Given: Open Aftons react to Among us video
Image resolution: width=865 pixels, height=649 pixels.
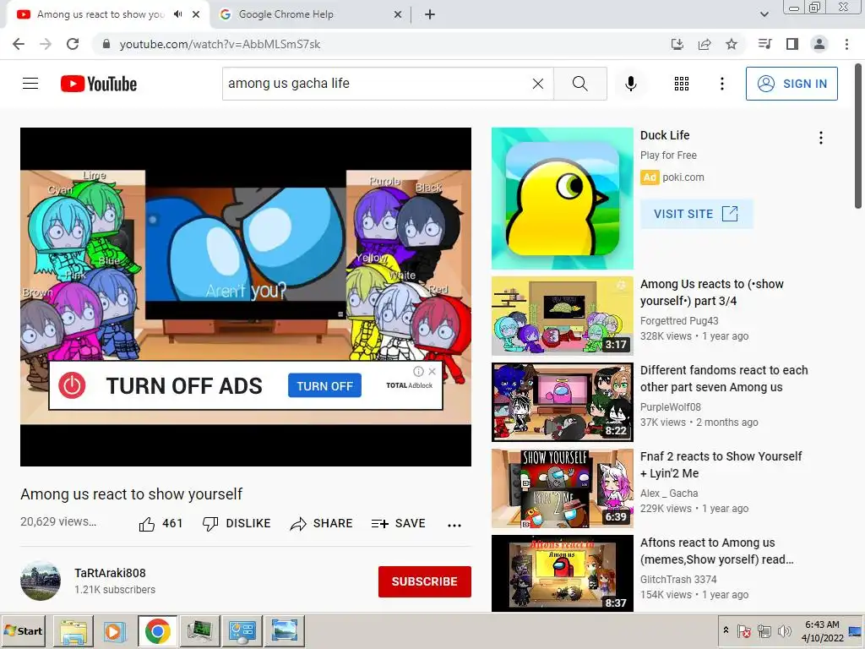Looking at the screenshot, I should 716,551.
